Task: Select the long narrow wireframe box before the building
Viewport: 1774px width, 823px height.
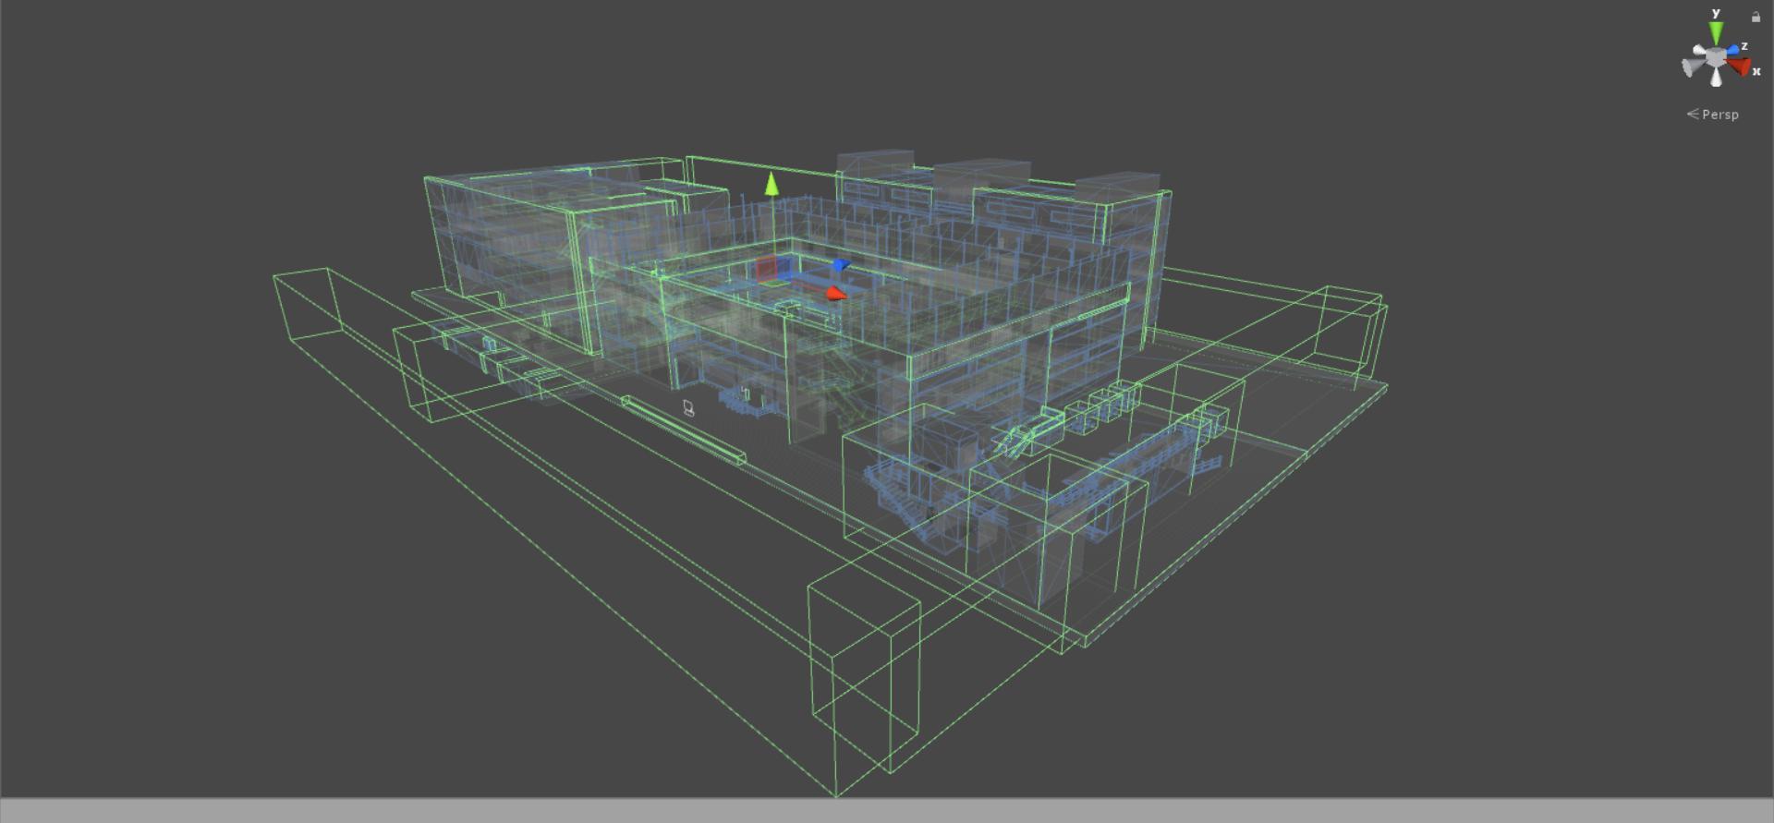Action: tap(684, 430)
